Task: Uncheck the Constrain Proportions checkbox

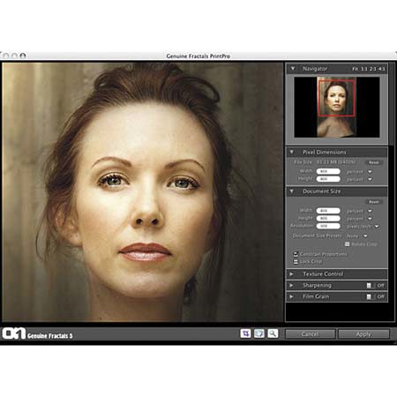Action: pyautogui.click(x=296, y=254)
